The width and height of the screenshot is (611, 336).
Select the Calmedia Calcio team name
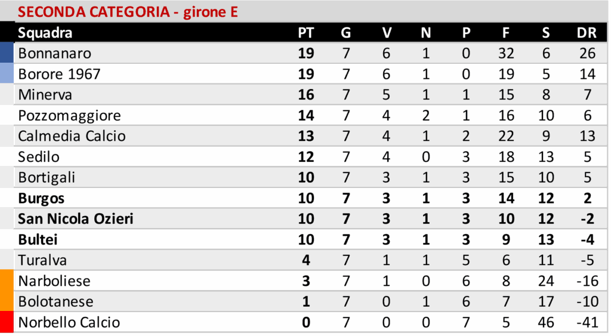coord(72,136)
